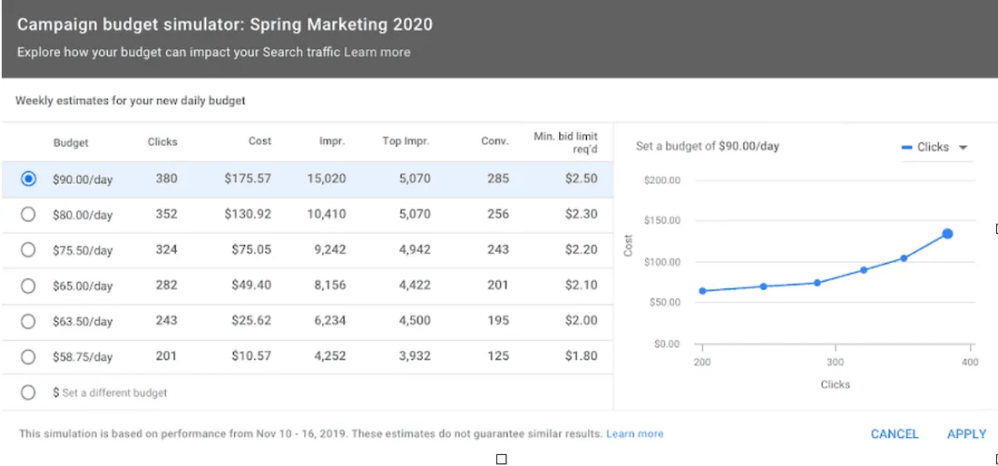Click the 'Campaign budget simulator: Spring Marketing 2020' title
Viewport: 998px width, 466px height.
225,24
